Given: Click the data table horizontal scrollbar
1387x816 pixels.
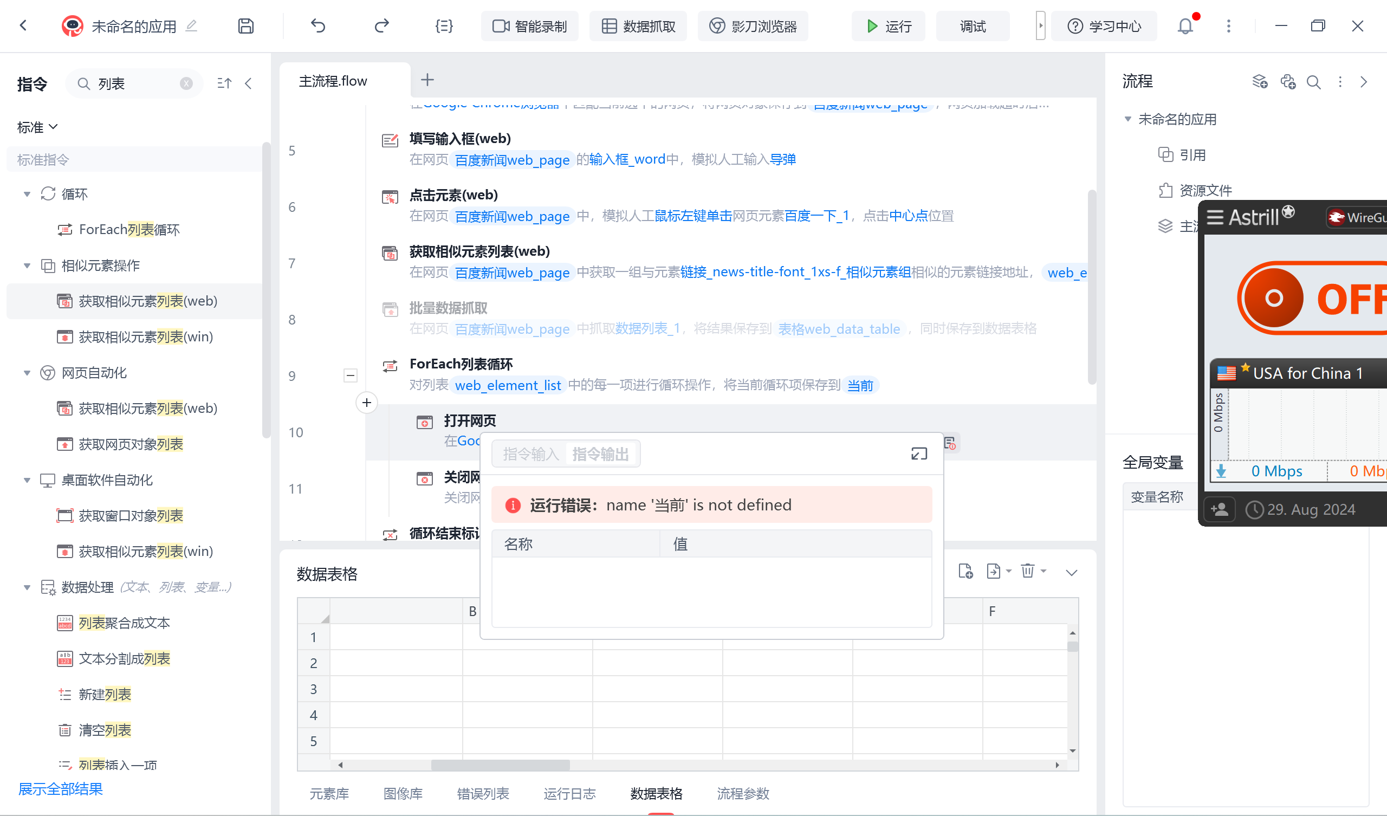Looking at the screenshot, I should [x=500, y=765].
